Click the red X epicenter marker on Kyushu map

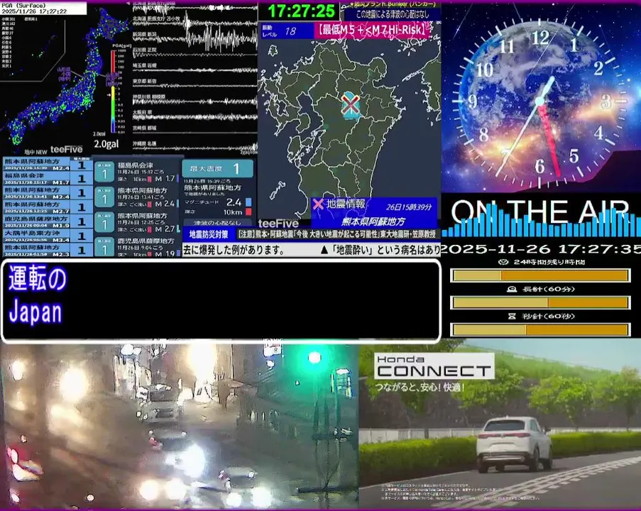351,104
